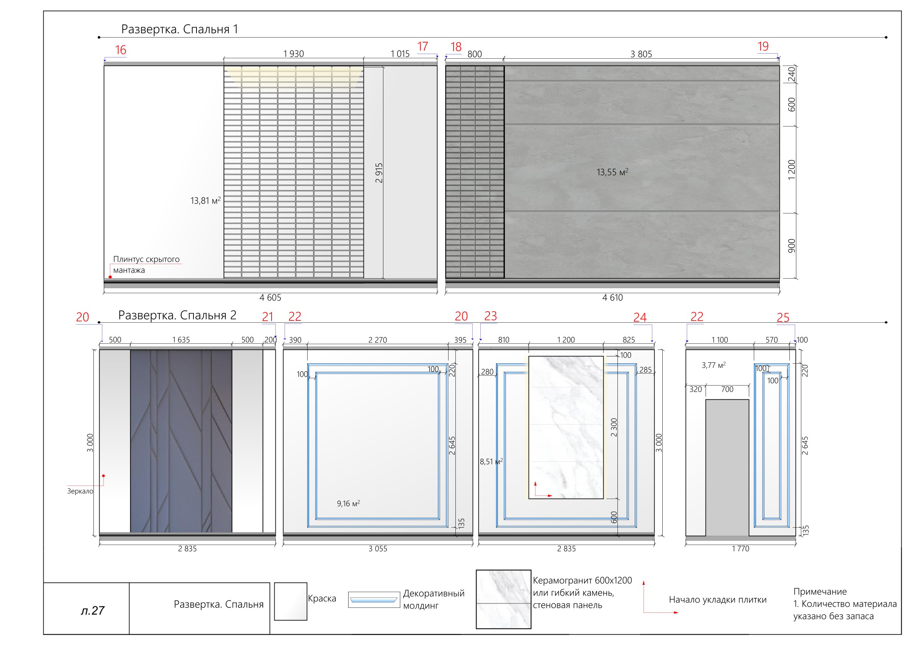
Task: Select the Развертка. Спальня 1 heading
Action: point(179,30)
